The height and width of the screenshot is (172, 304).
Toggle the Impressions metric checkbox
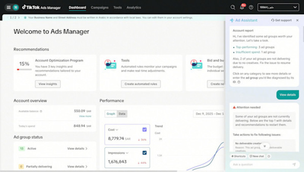click(x=144, y=153)
